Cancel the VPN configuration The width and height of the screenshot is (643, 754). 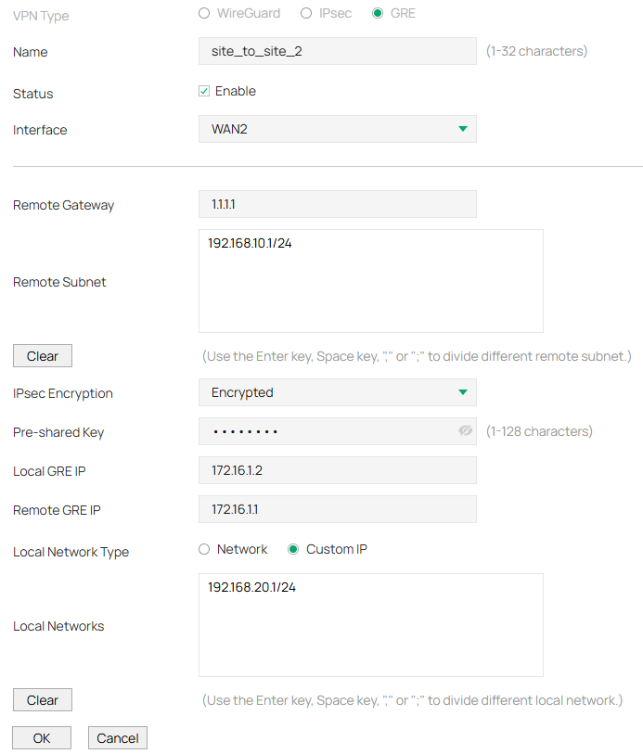click(117, 737)
